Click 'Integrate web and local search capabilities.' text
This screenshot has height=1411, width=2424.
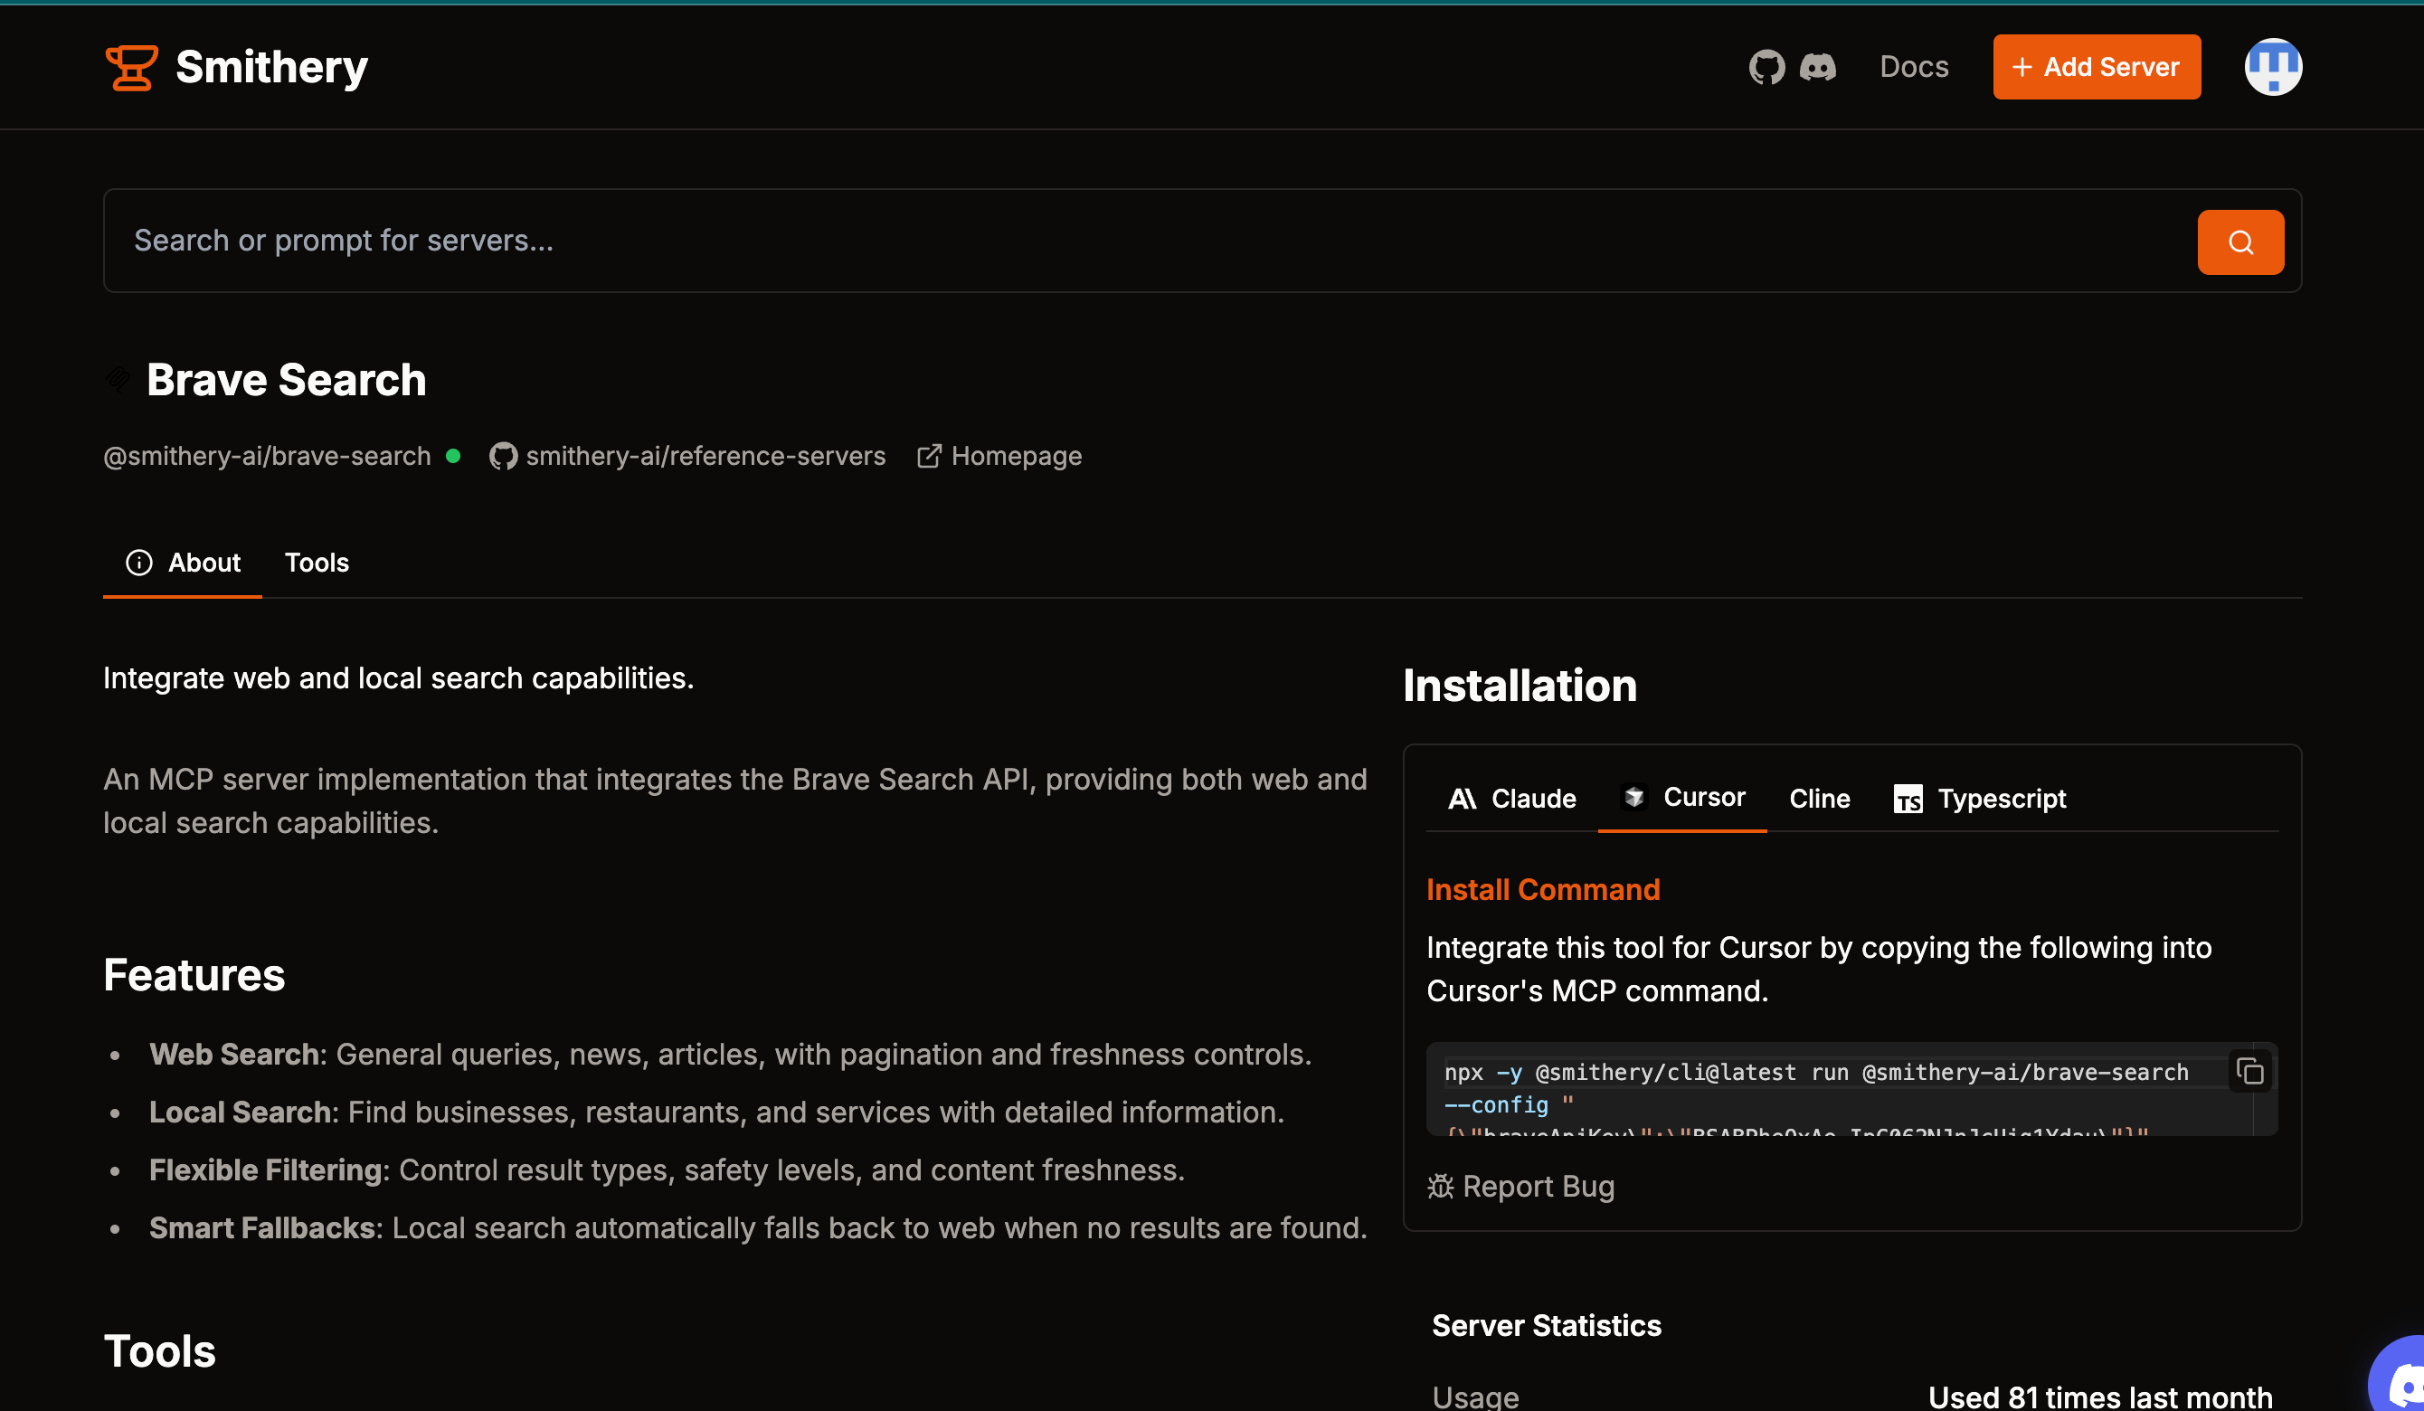point(398,678)
